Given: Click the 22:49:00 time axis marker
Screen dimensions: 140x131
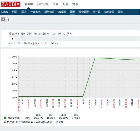Looking at the screenshot, I should tap(89, 103).
